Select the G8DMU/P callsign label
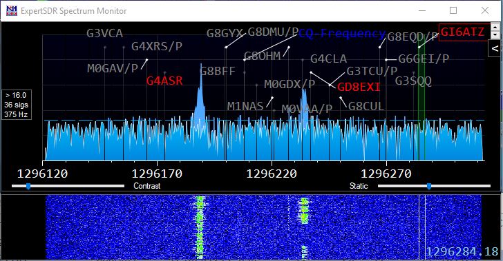 click(274, 32)
